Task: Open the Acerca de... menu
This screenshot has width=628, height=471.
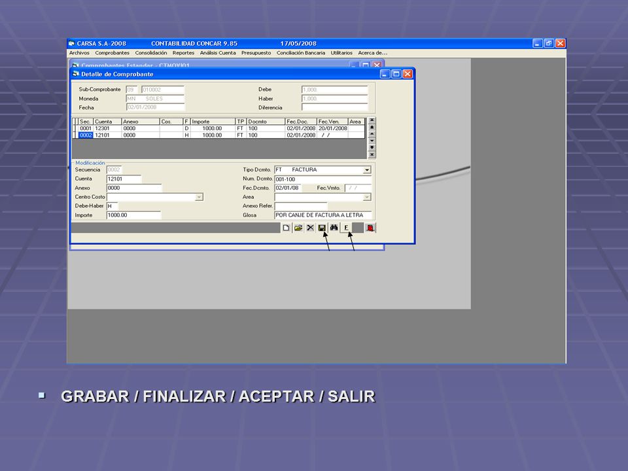Action: (x=372, y=53)
